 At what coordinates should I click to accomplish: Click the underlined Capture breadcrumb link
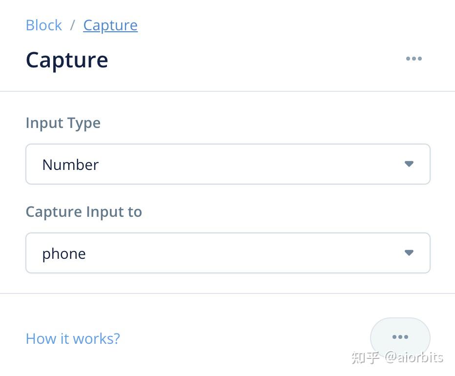pos(110,25)
